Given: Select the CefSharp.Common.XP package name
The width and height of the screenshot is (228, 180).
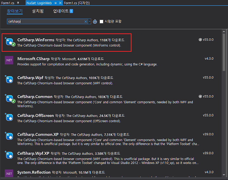Looking at the screenshot, I should [38, 134].
